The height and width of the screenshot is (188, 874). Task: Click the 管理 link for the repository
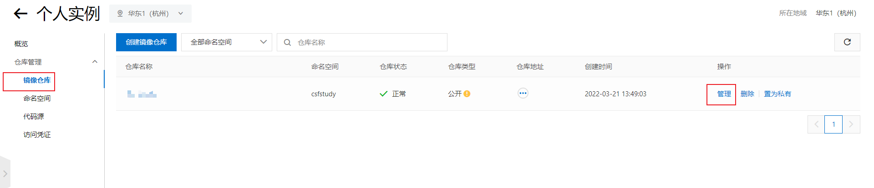point(724,94)
